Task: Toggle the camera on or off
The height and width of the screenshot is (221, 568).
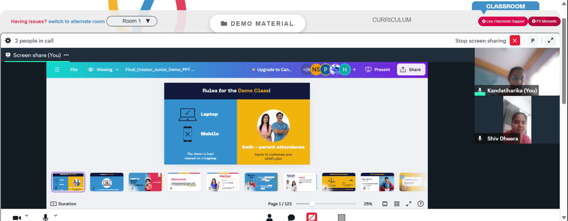Action: (16, 218)
